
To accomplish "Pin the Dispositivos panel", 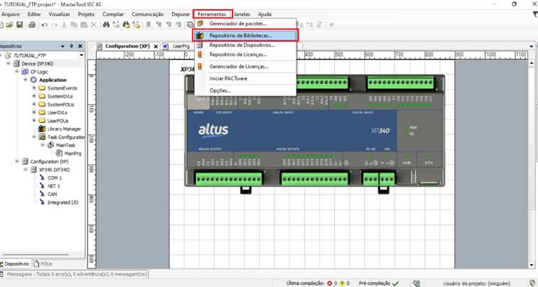I will tap(71, 46).
